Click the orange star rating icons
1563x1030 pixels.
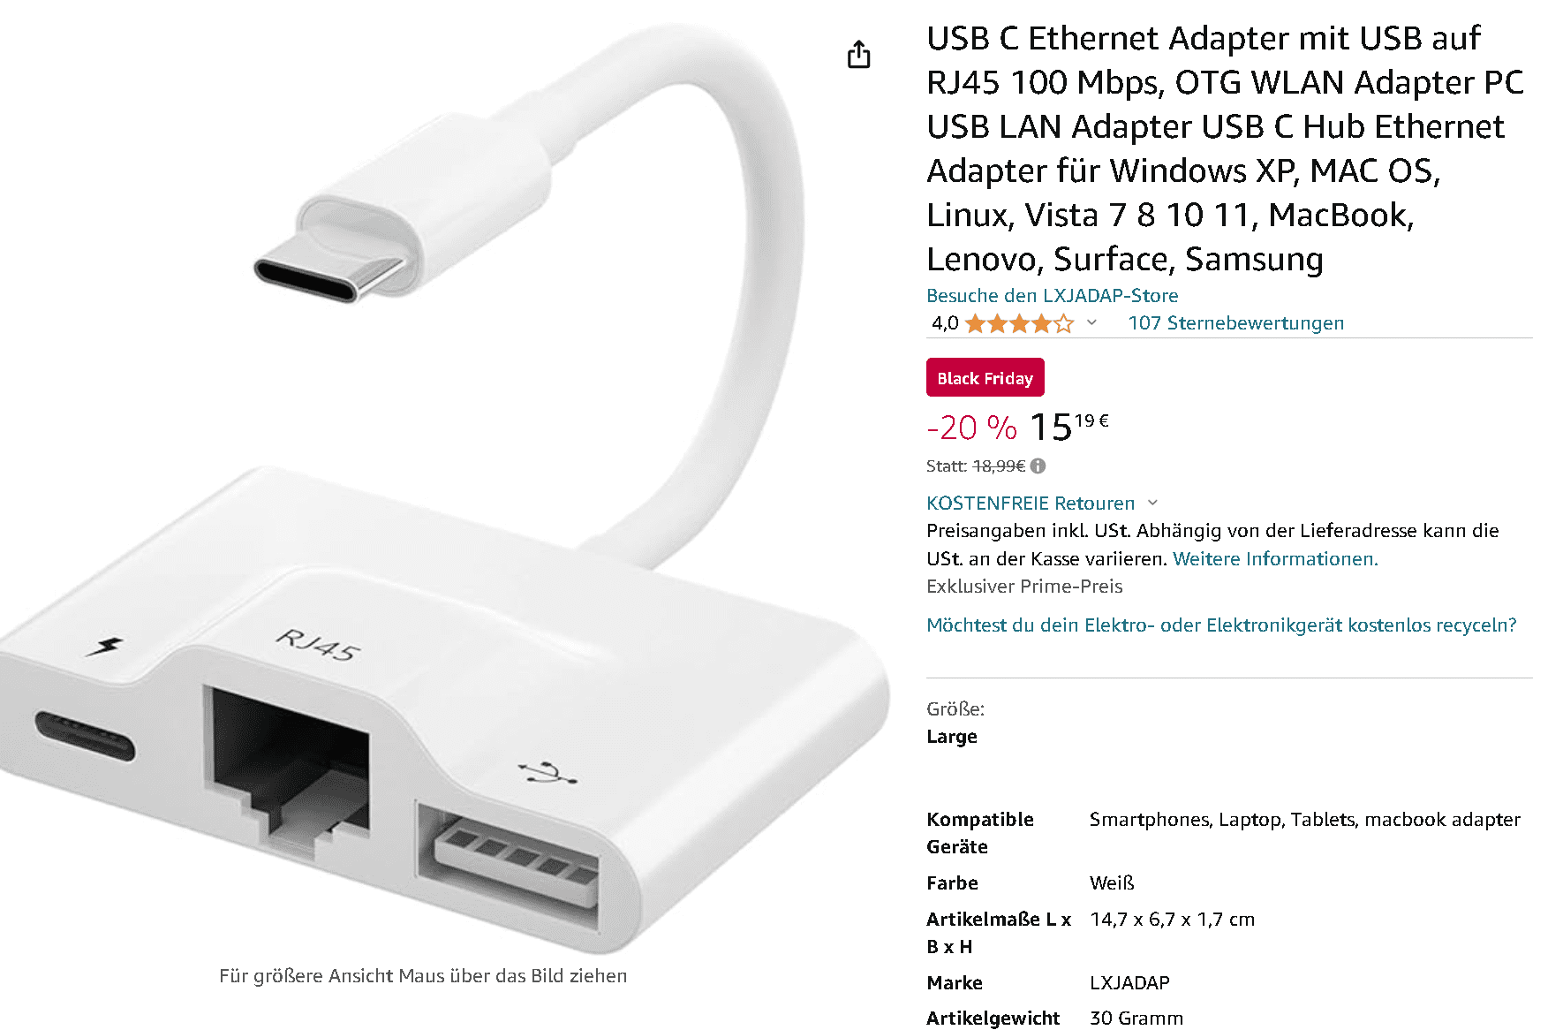[x=1020, y=323]
